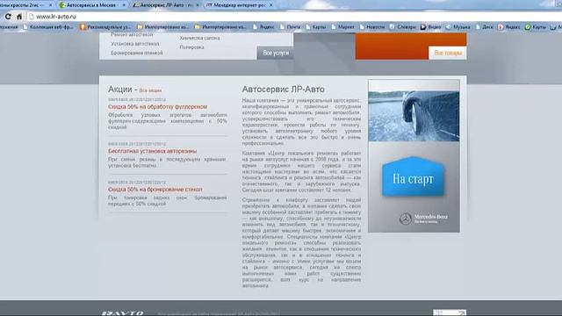Open the 'Все акции' link
The image size is (562, 316).
pos(150,90)
